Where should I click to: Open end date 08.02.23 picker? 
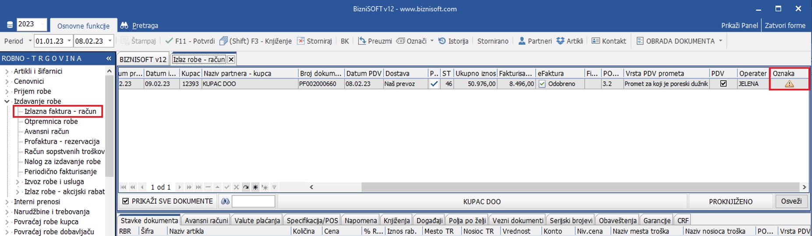coord(110,41)
